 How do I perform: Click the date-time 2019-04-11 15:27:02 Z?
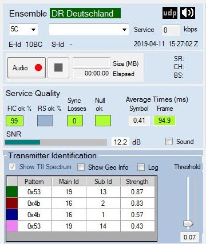[166, 44]
